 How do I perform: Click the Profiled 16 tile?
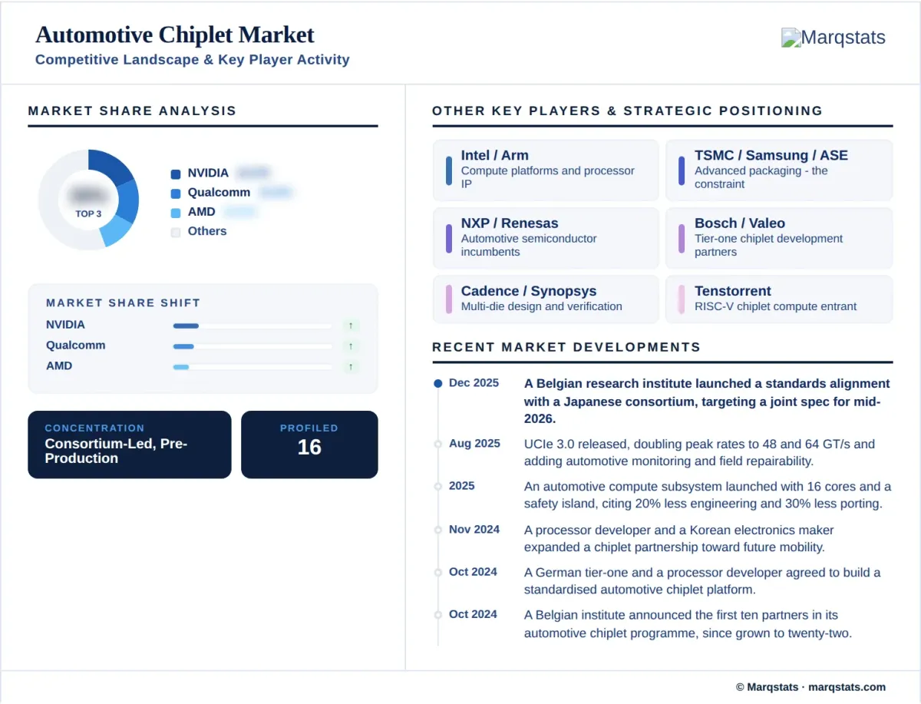click(309, 445)
